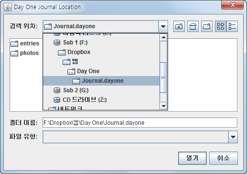Screen dimensions: 247x174
Task: Select Sub 2 (G:) drive
Action: click(x=101, y=90)
